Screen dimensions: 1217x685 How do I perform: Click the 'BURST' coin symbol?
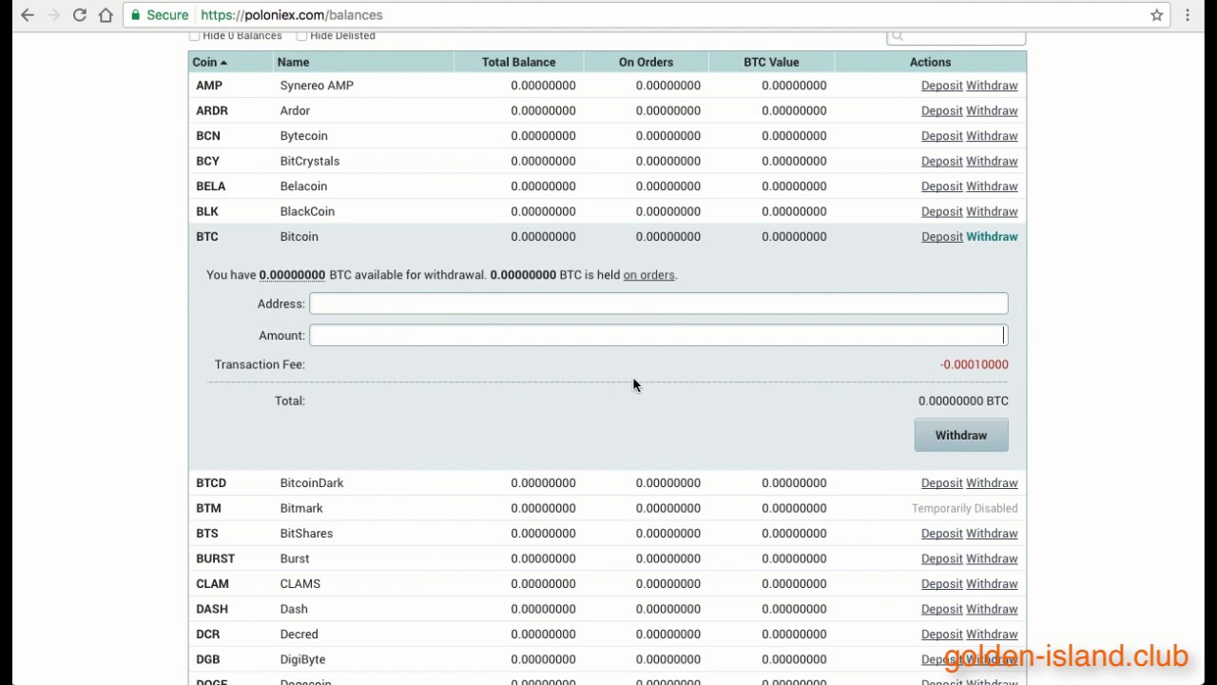[x=215, y=558]
